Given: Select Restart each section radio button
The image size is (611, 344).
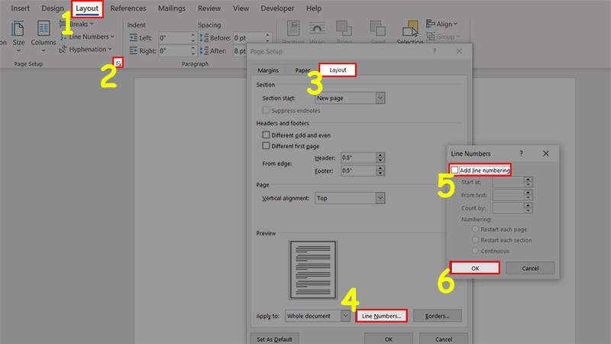Looking at the screenshot, I should 475,240.
